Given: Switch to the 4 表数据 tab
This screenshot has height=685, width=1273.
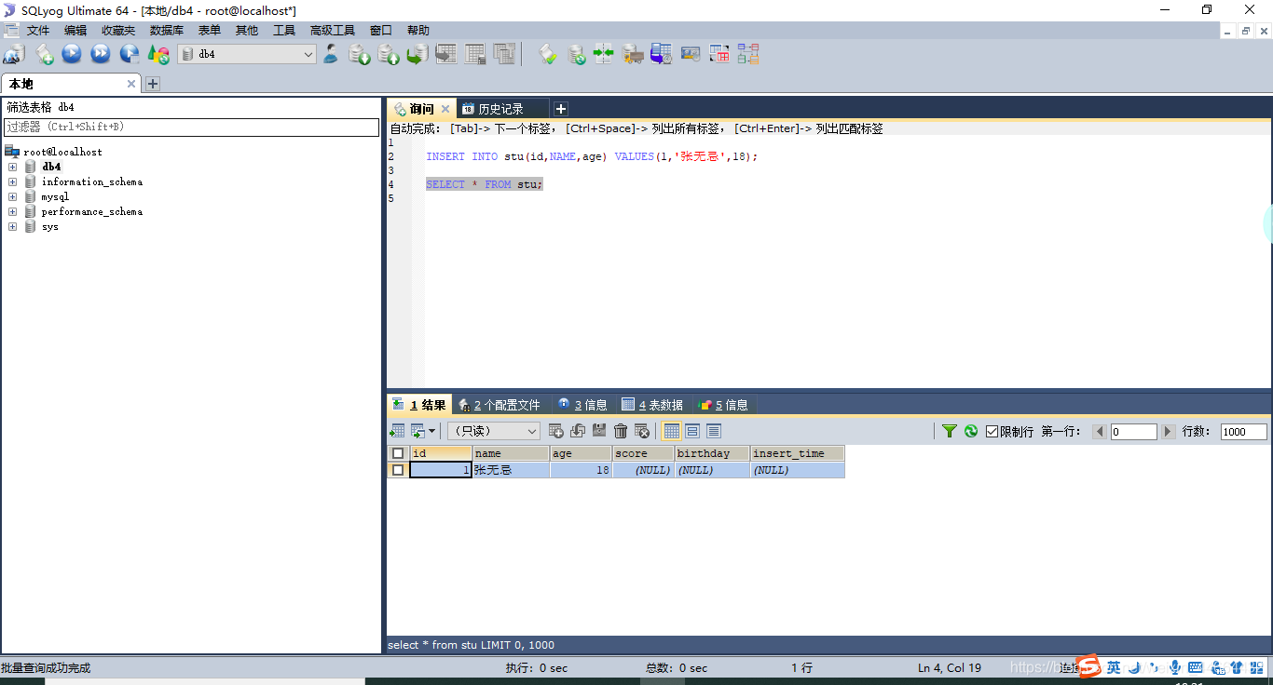Looking at the screenshot, I should point(652,405).
